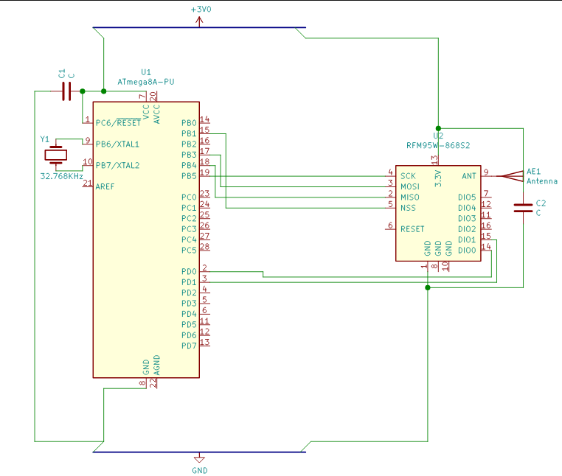Click the ATmega8A-PU value label
Image resolution: width=562 pixels, height=476 pixels.
coord(146,82)
